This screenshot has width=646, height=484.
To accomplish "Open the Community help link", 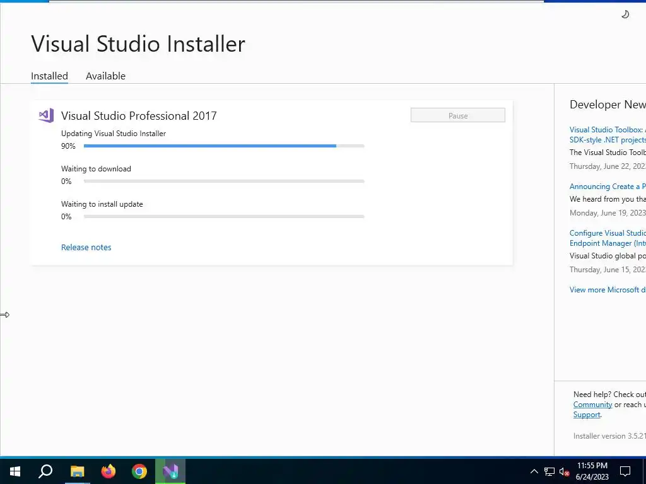I will [x=592, y=405].
